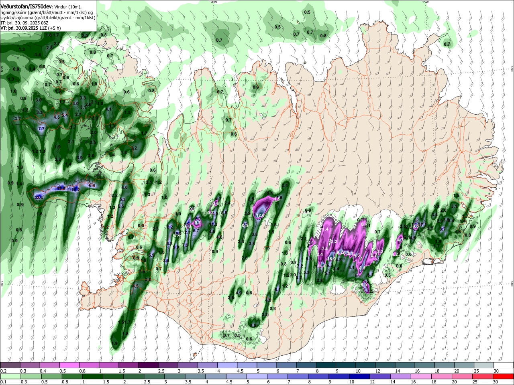This screenshot has width=514, height=385.
Task: Select darkest green rain swatch between 1 and 1.5
Action: [92, 376]
